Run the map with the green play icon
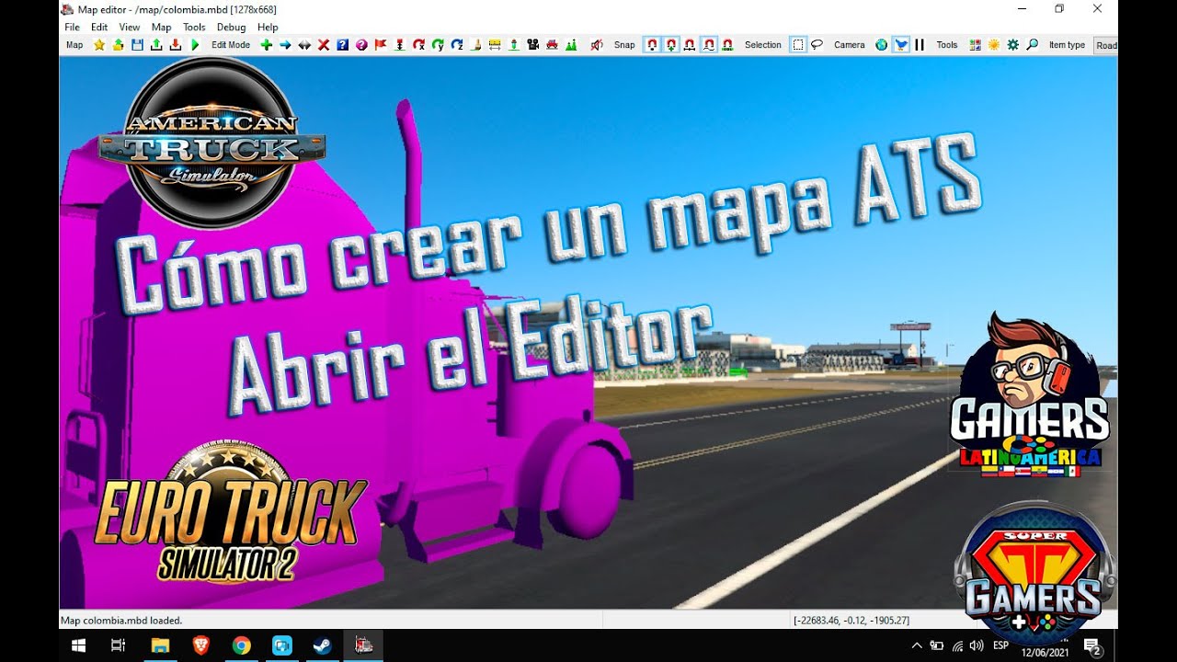Screen dimensions: 1177x662 (195, 44)
